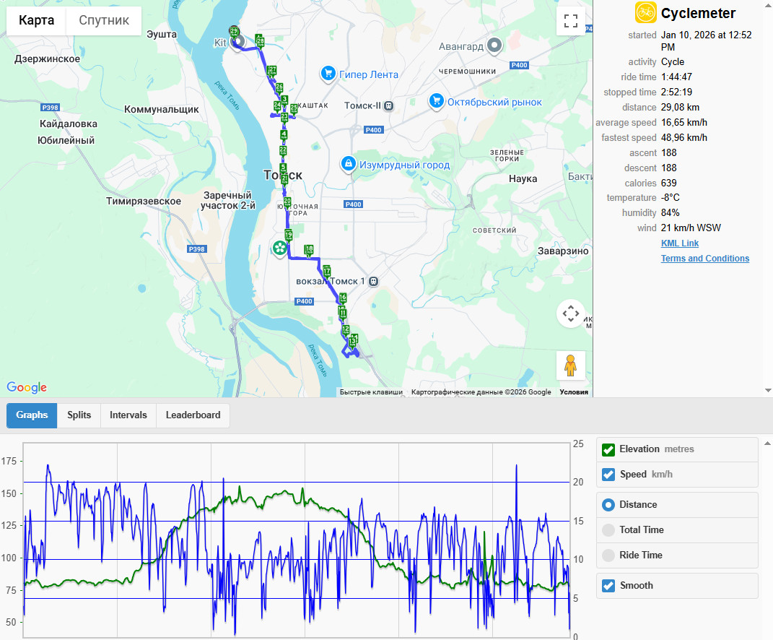The image size is (773, 640).
Task: Open the Октябрьский рынок place label
Action: [494, 102]
